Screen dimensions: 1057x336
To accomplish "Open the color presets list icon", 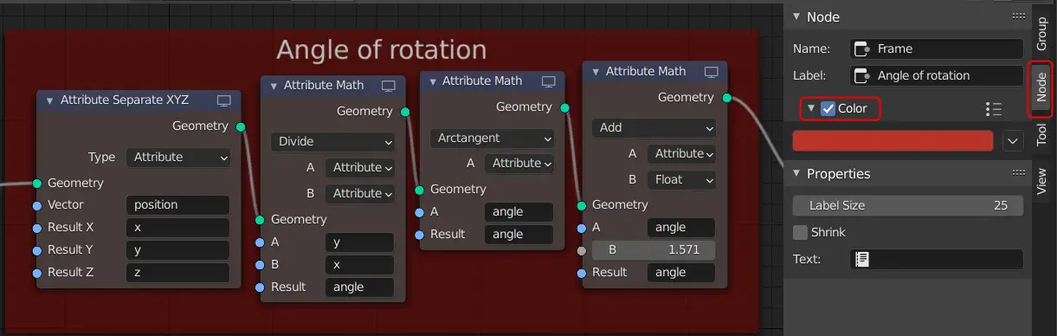I will [x=994, y=109].
